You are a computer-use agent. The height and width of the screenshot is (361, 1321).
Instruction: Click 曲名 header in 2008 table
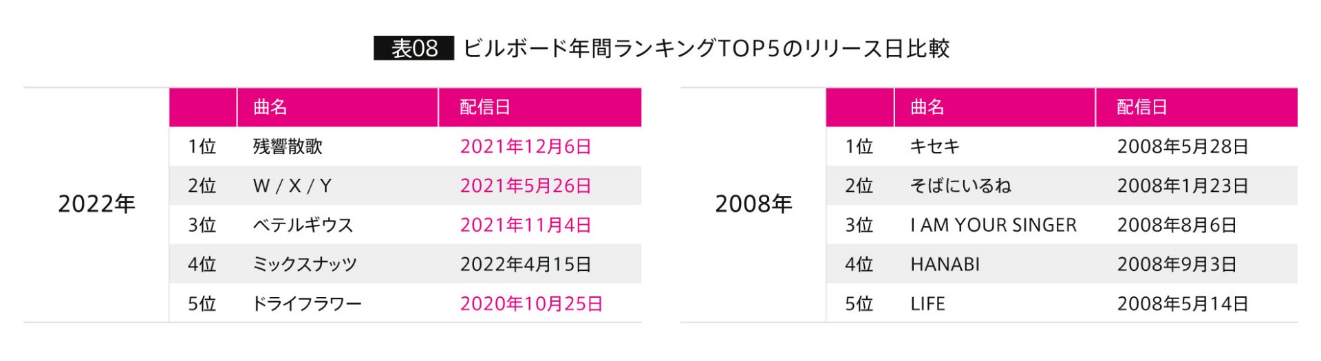click(927, 107)
